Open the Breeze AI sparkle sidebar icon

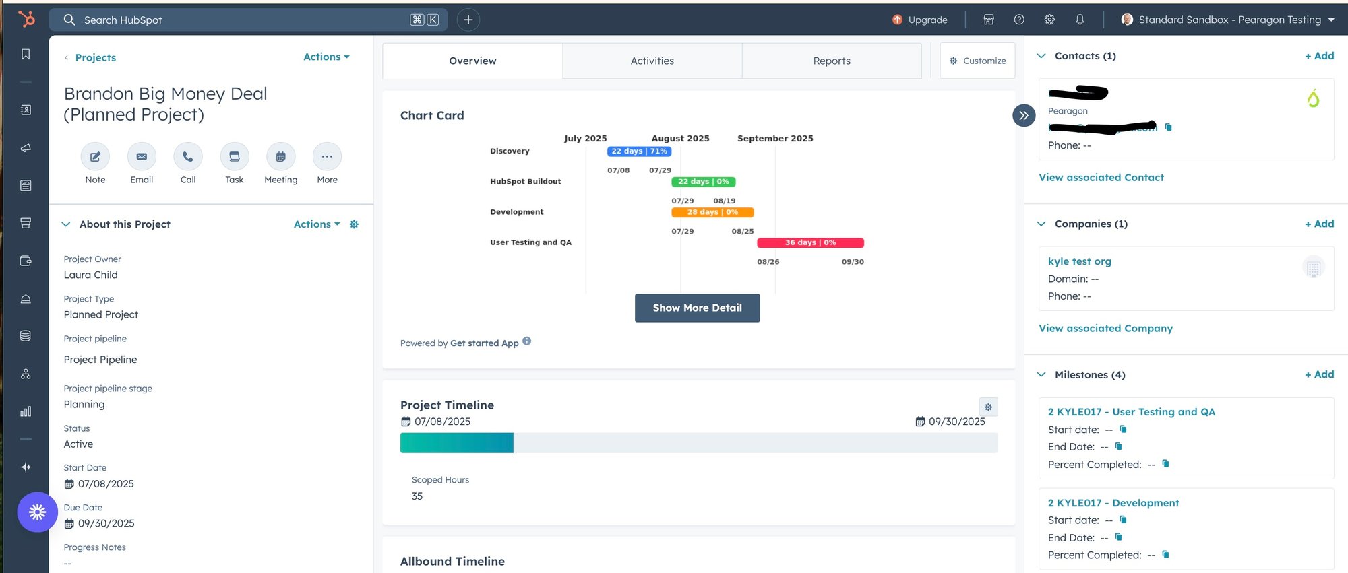[26, 467]
